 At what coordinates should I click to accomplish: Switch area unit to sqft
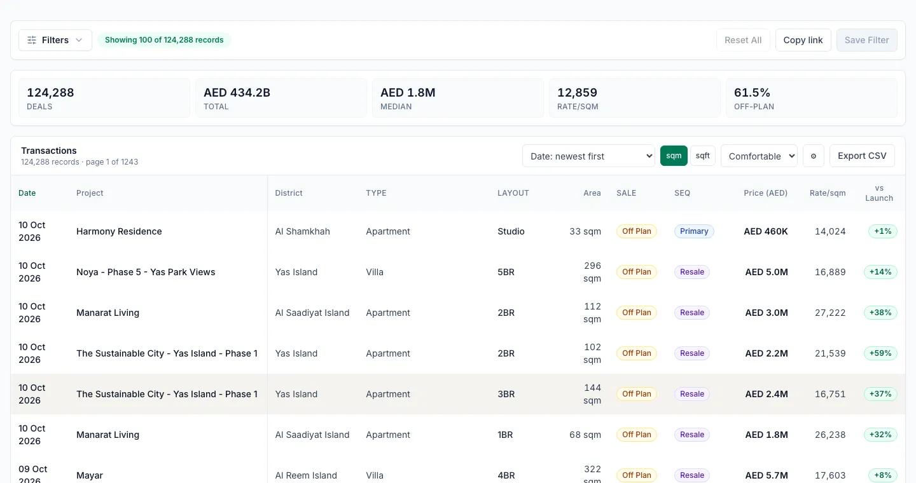[703, 156]
